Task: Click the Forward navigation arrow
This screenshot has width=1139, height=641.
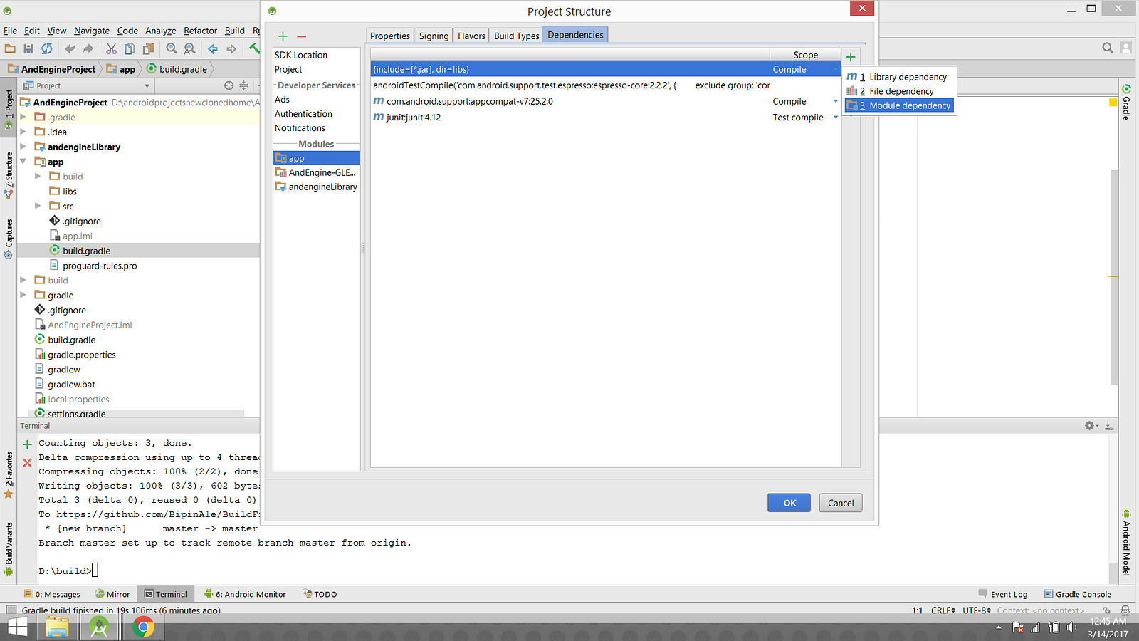Action: (231, 48)
